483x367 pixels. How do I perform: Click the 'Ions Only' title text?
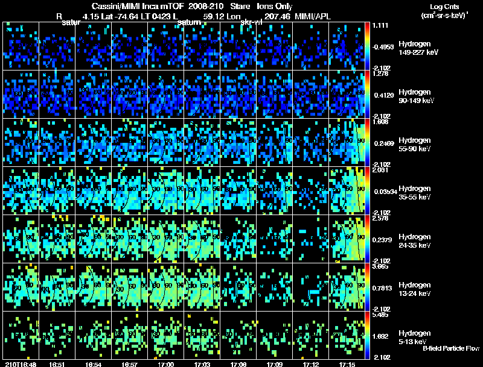(x=275, y=6)
